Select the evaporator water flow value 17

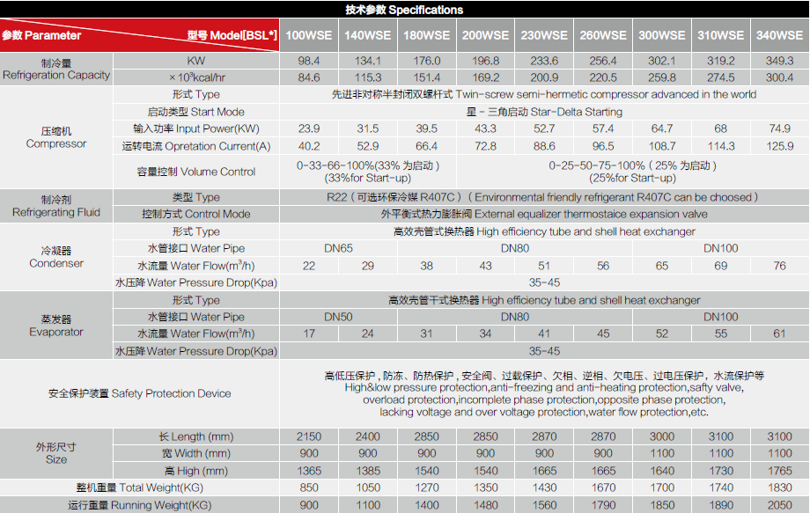(309, 333)
